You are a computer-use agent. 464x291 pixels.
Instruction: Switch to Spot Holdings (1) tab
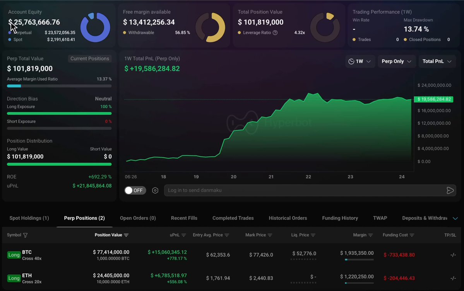[29, 218]
